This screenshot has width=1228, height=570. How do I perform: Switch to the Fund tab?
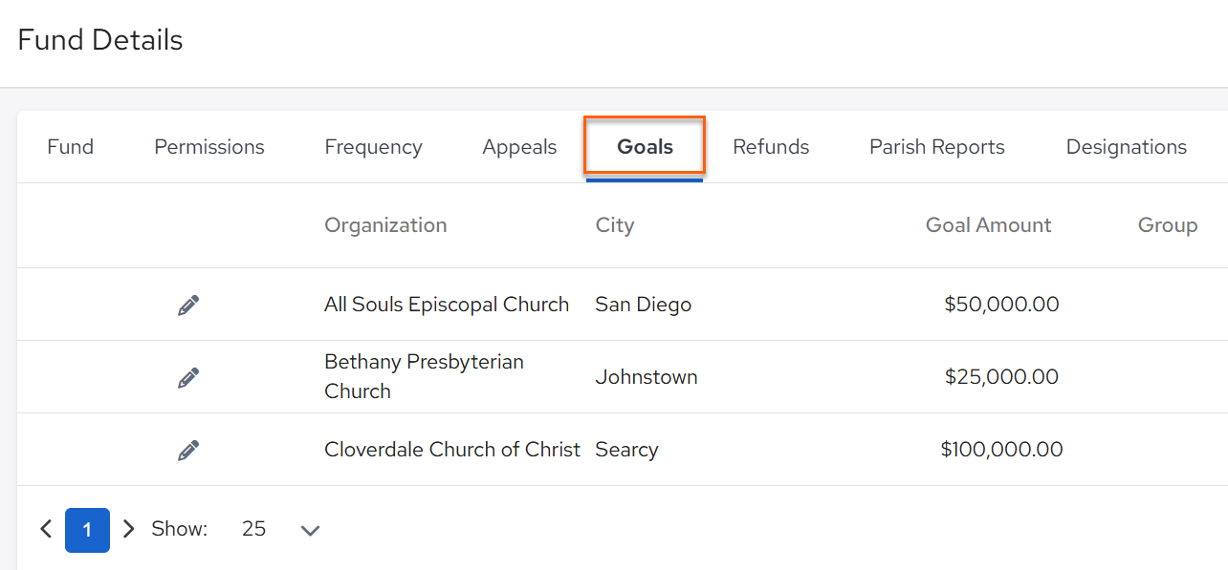[x=71, y=147]
